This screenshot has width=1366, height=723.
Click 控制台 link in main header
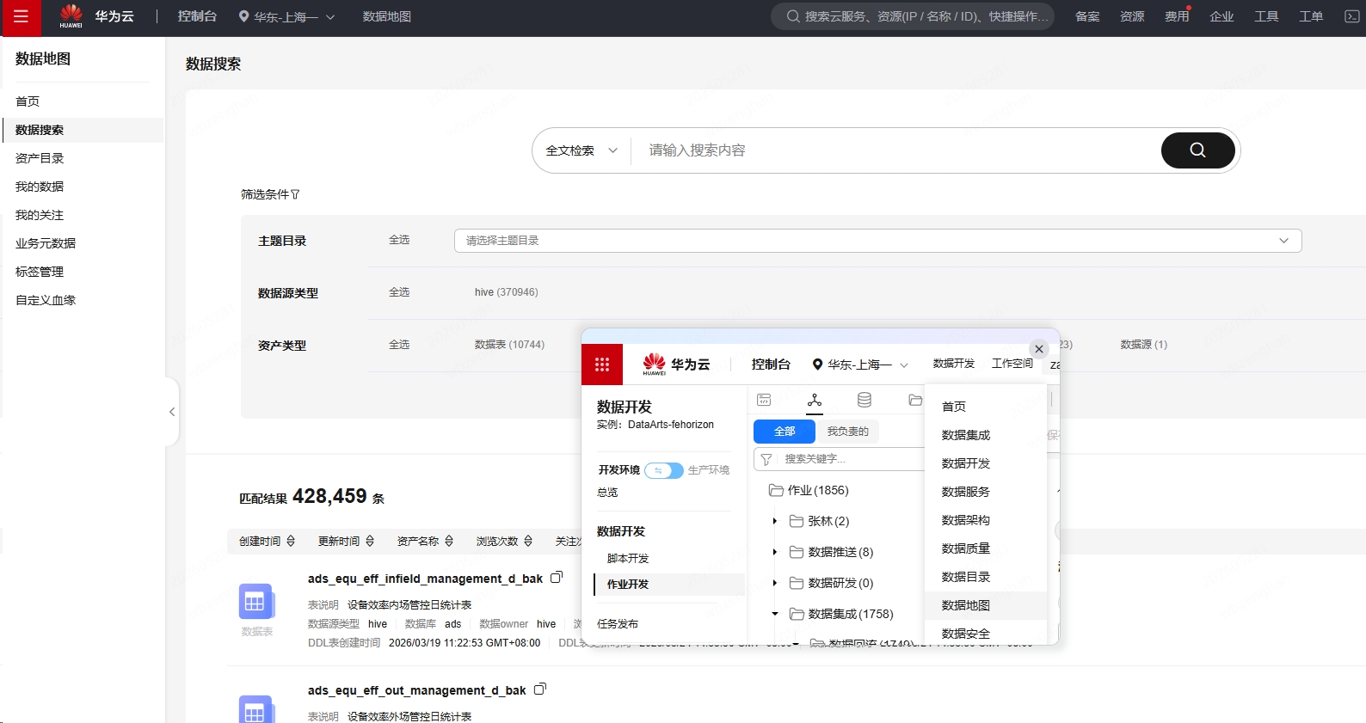click(x=197, y=16)
